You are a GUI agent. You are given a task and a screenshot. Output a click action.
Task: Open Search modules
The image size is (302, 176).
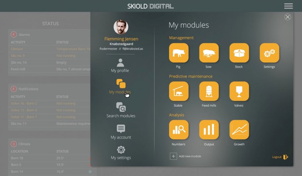(121, 110)
